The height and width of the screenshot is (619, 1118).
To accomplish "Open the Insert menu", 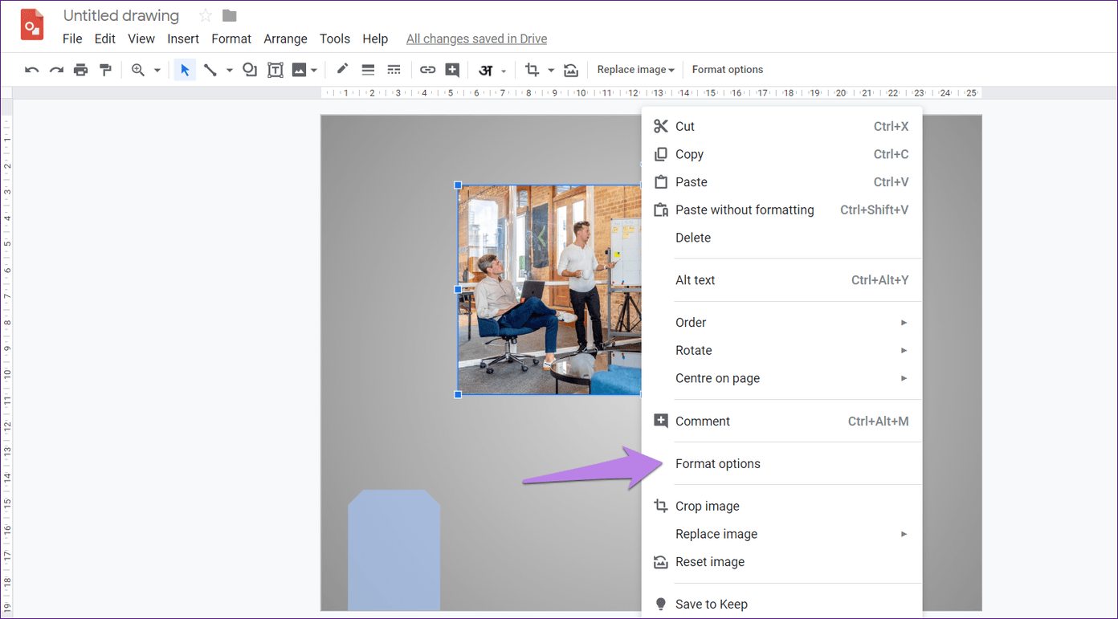I will tap(183, 39).
